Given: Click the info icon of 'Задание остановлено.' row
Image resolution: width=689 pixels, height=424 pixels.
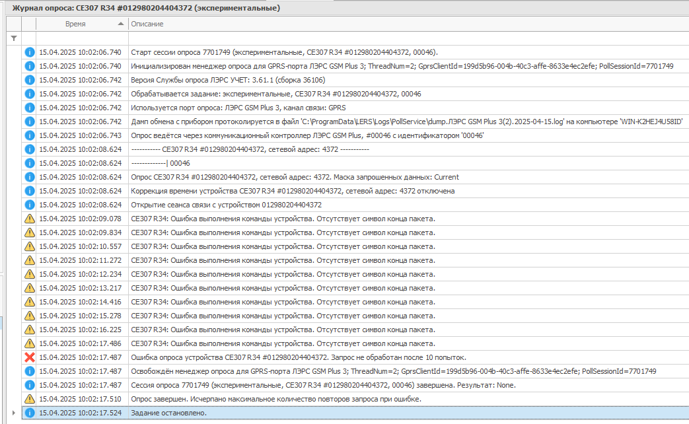Looking at the screenshot, I should pyautogui.click(x=30, y=413).
